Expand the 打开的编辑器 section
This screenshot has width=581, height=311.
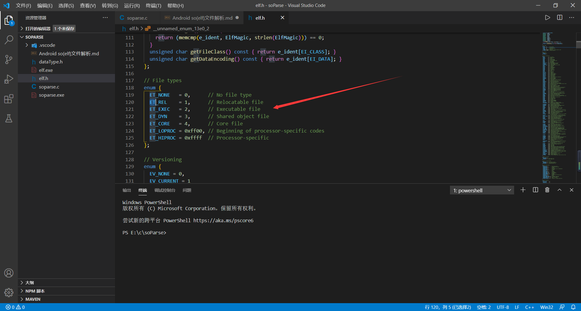(67, 29)
